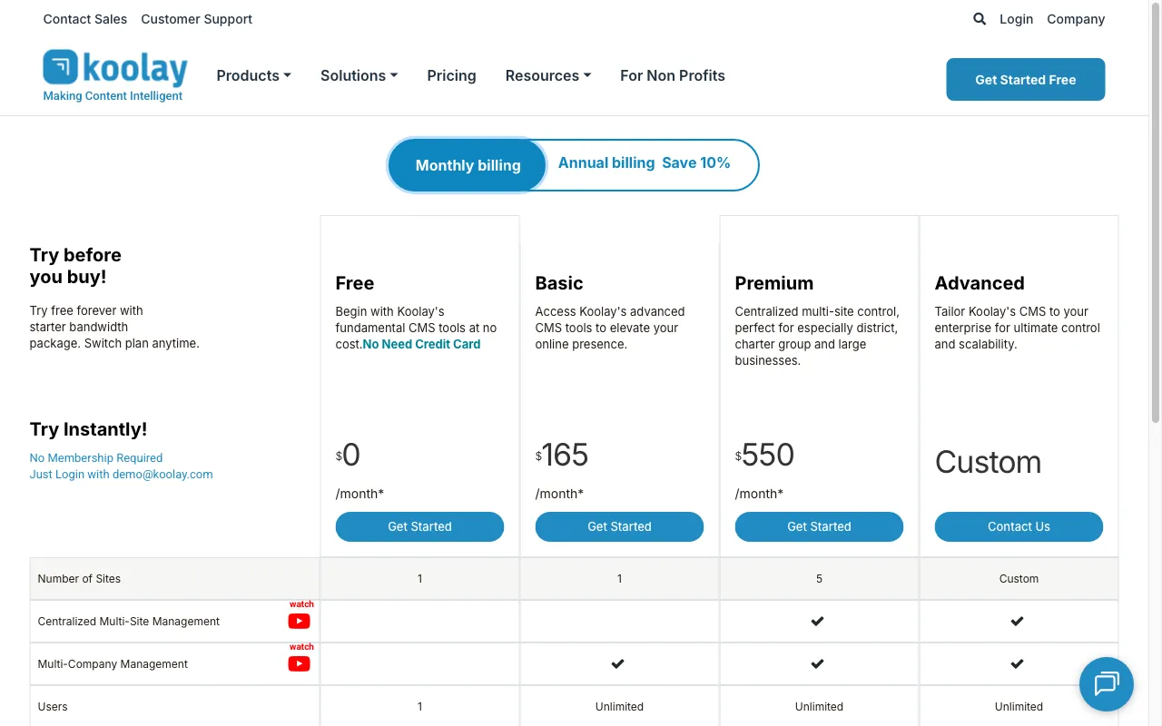Click the Premium checkmark for Centralized Multi-Site Management
Viewport: 1162px width, 726px height.
pyautogui.click(x=817, y=621)
